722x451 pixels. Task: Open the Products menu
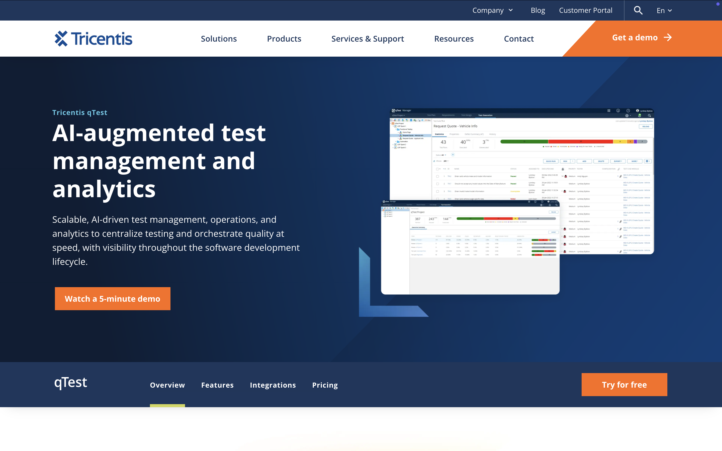point(284,39)
